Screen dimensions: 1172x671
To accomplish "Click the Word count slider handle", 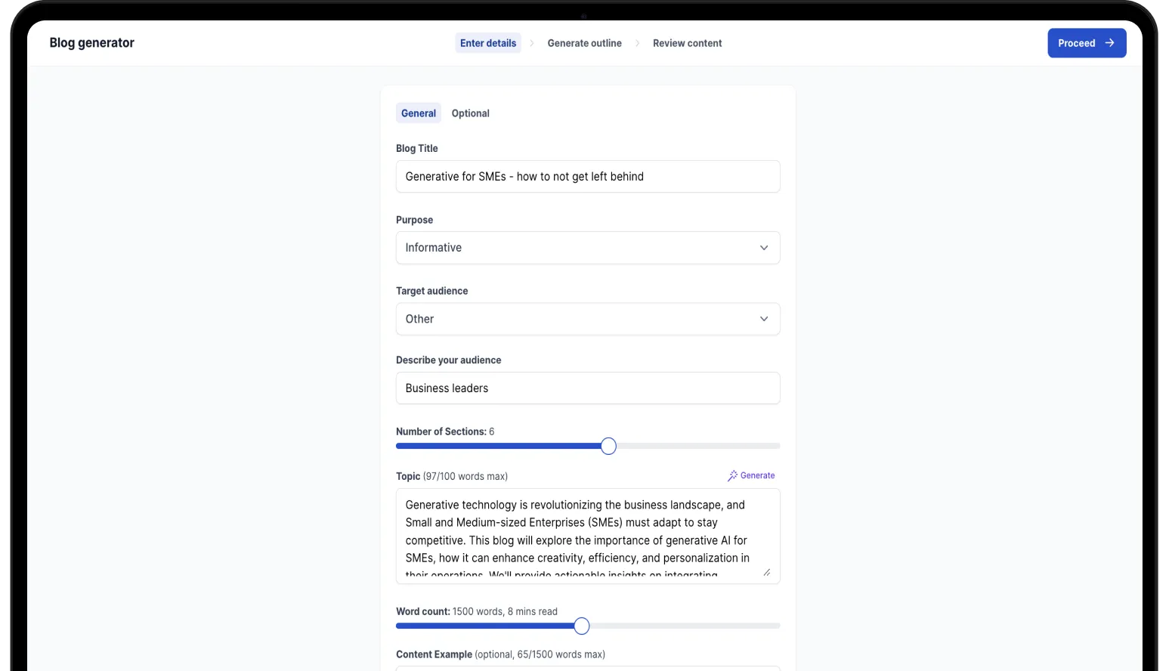I will coord(581,626).
